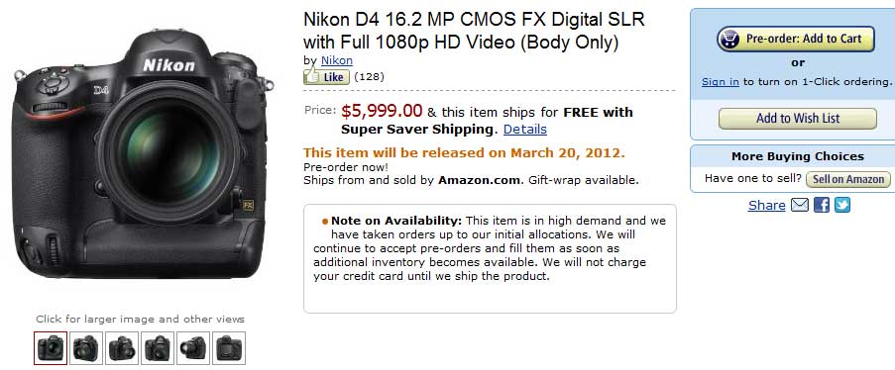Image resolution: width=895 pixels, height=370 pixels.
Task: Open the large Nikon D4 product image
Action: pos(141,155)
